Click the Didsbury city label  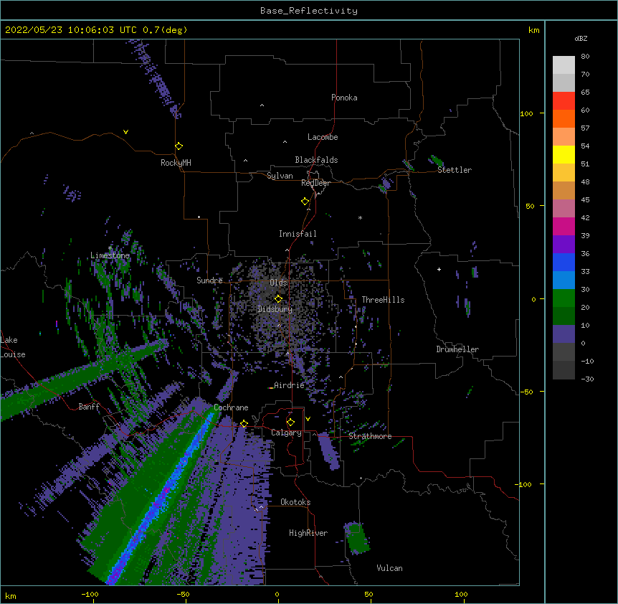pyautogui.click(x=275, y=309)
